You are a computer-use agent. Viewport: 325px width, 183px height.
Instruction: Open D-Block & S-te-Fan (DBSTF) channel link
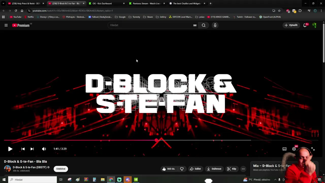click(x=30, y=167)
